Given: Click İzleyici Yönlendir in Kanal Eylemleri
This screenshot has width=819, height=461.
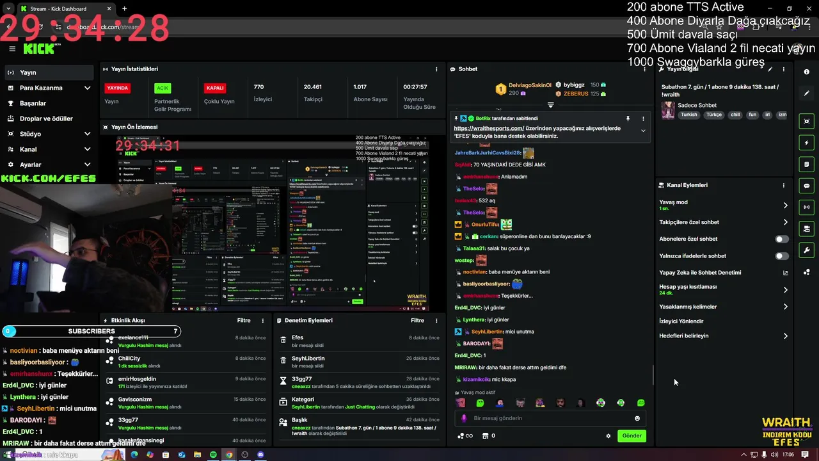Looking at the screenshot, I should click(681, 321).
